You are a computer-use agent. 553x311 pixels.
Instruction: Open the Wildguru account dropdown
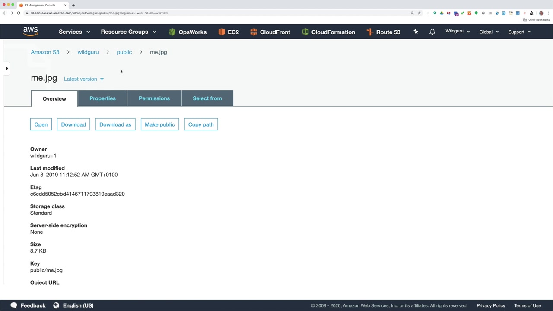[x=458, y=32]
